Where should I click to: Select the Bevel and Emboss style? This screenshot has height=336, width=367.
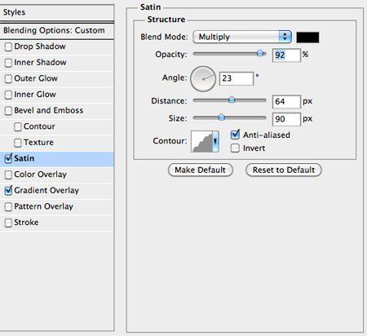(57, 110)
